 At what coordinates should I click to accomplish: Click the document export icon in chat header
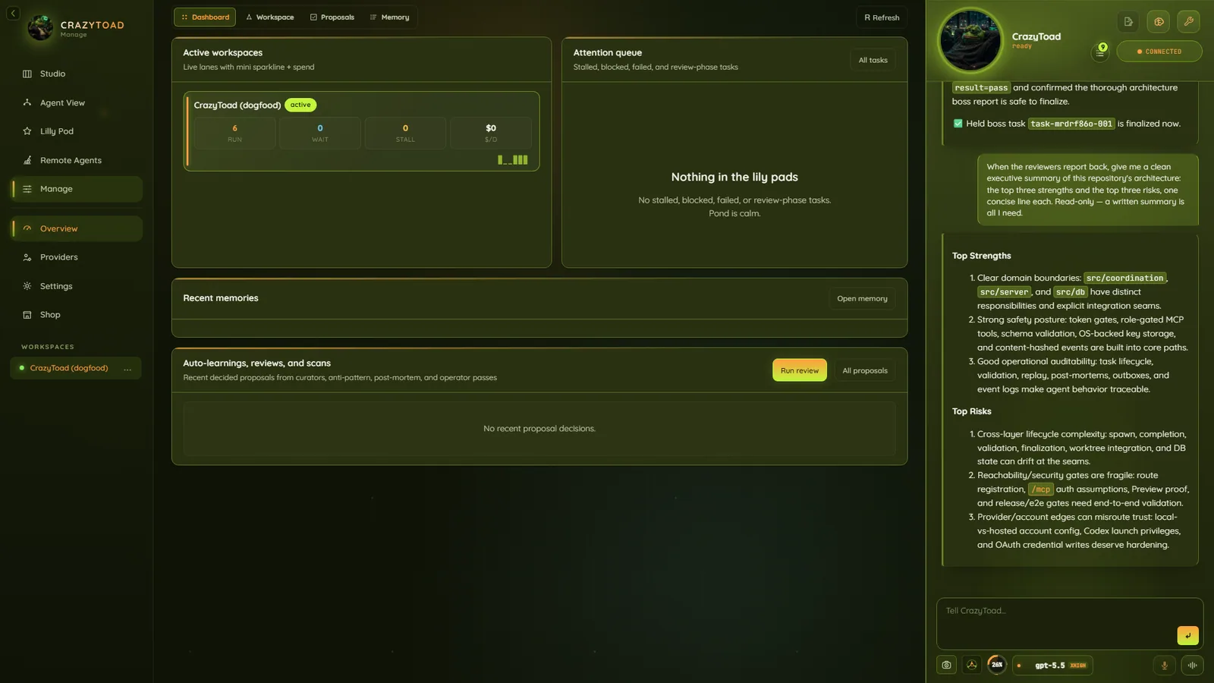tap(1128, 21)
